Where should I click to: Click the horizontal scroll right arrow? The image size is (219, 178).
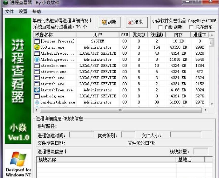point(206,110)
